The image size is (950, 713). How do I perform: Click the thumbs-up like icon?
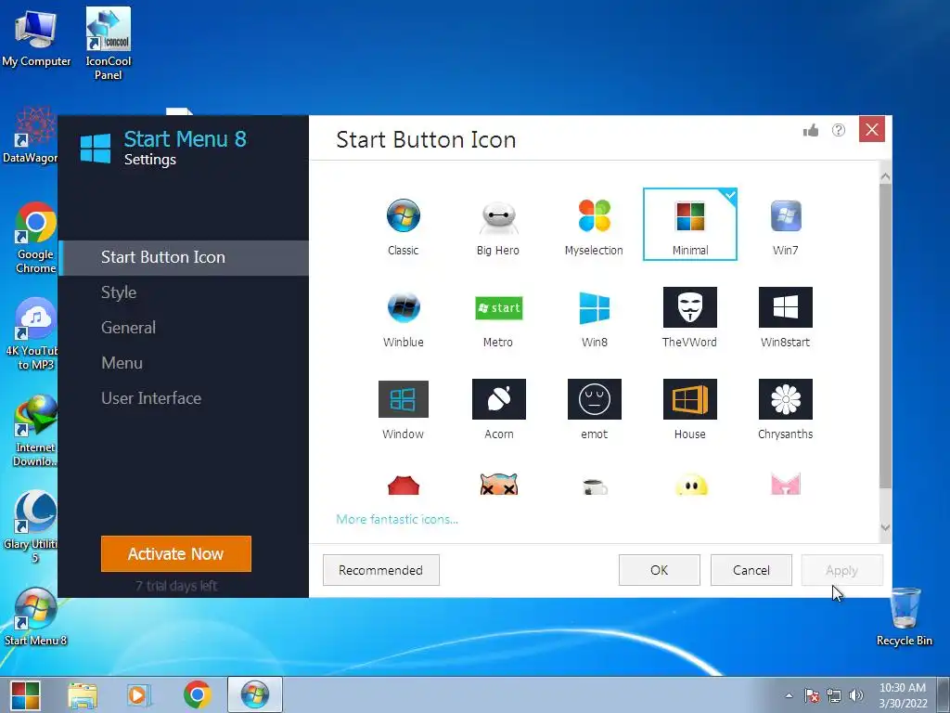tap(811, 130)
